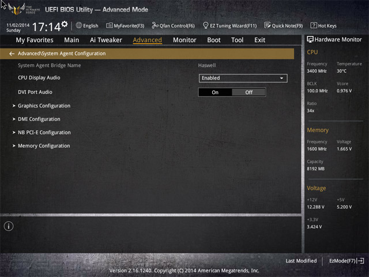Click the +12V 12.288 V reading
The image size is (369, 277).
[315, 207]
